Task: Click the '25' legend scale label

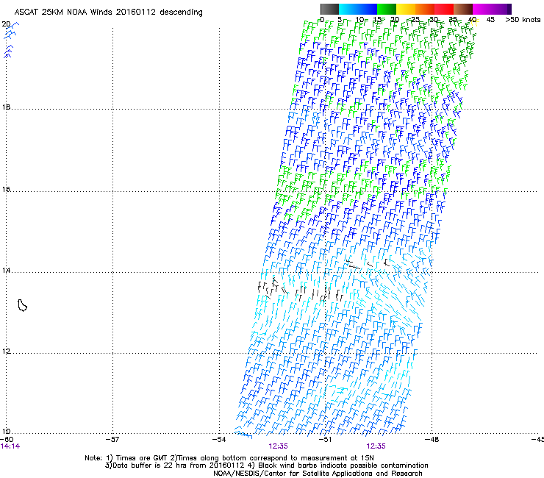Action: [x=415, y=20]
